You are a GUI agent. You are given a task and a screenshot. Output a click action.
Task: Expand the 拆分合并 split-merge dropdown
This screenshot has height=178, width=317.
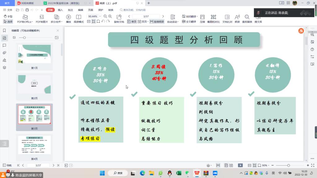coord(56,22)
